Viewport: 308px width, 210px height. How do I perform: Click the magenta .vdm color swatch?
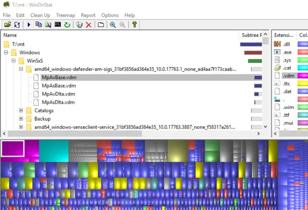303,75
